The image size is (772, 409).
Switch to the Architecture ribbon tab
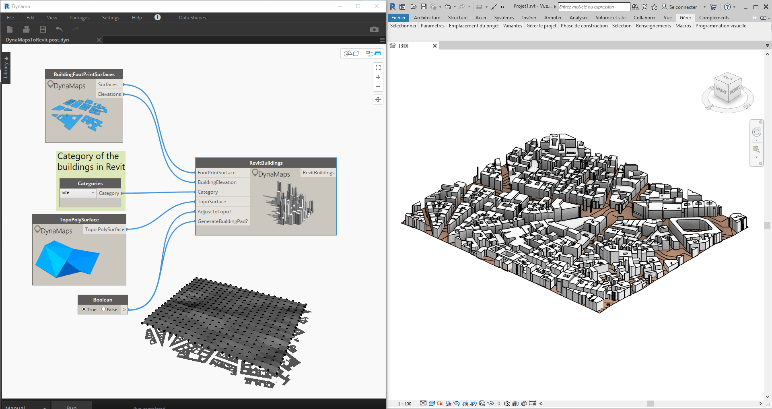tap(427, 18)
